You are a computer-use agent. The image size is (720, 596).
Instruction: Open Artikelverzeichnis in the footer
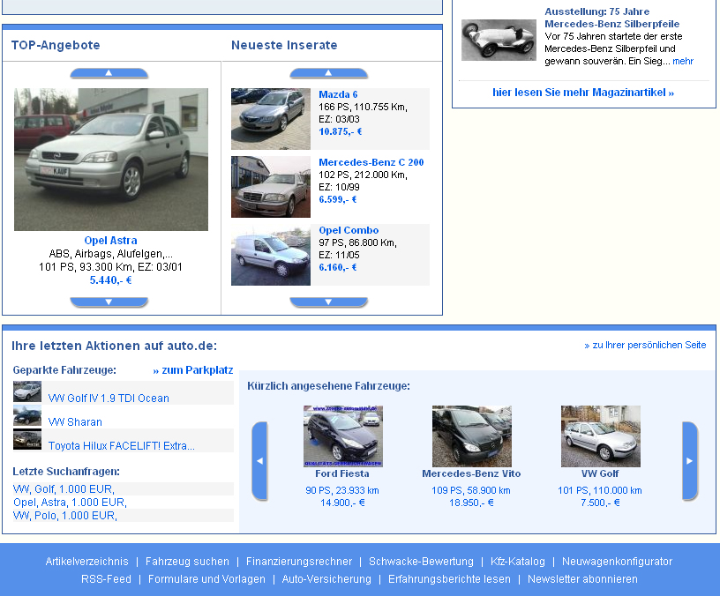86,562
